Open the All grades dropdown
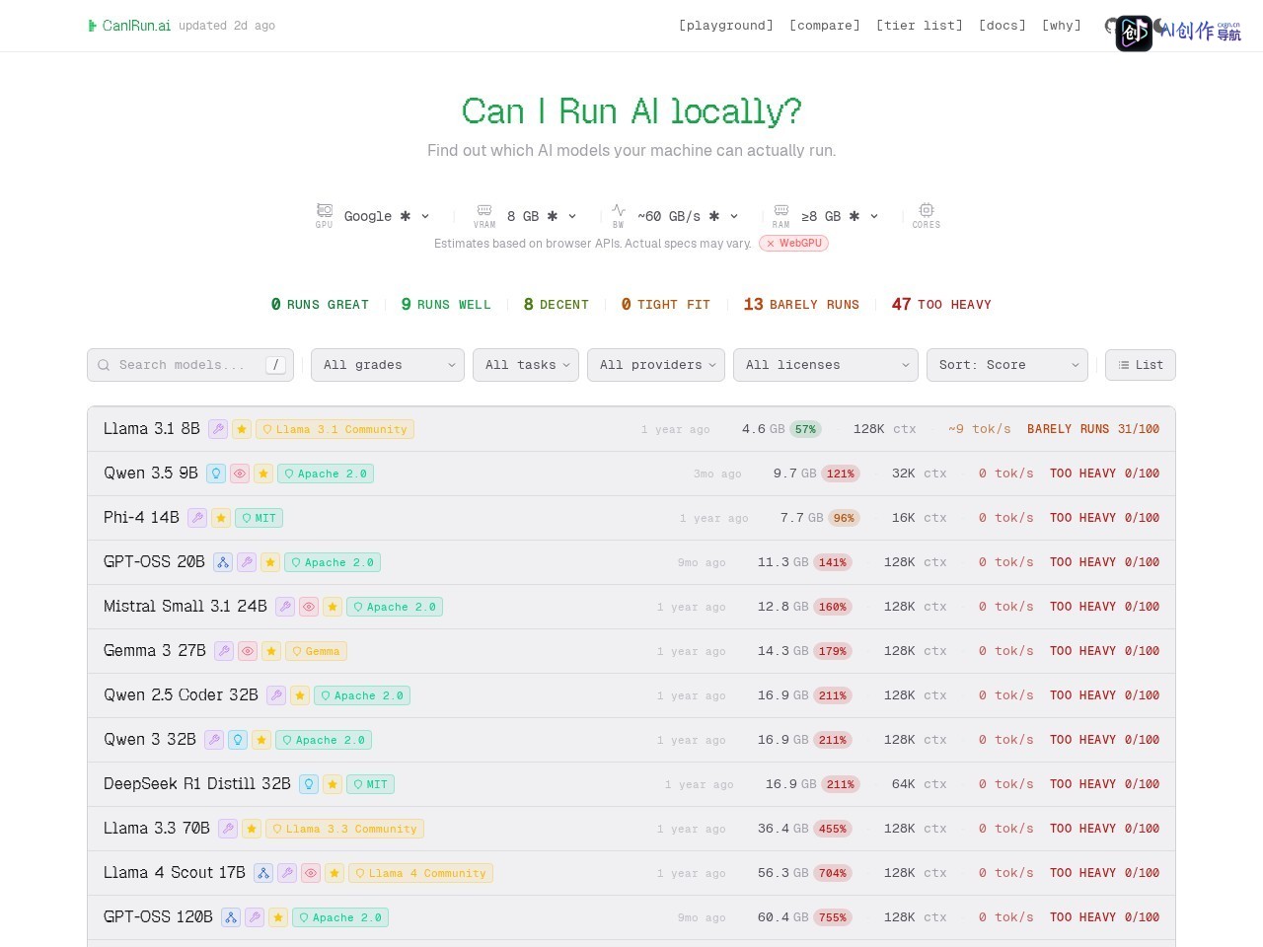Image resolution: width=1263 pixels, height=947 pixels. 388,365
